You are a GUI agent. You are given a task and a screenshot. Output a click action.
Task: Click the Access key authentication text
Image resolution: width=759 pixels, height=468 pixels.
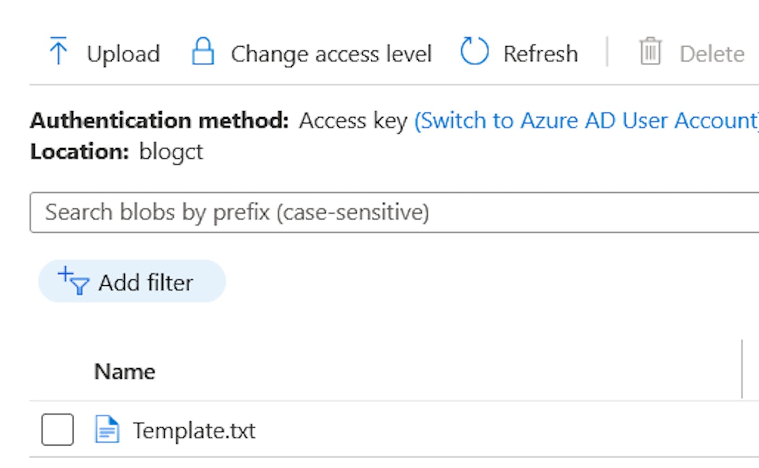point(353,121)
